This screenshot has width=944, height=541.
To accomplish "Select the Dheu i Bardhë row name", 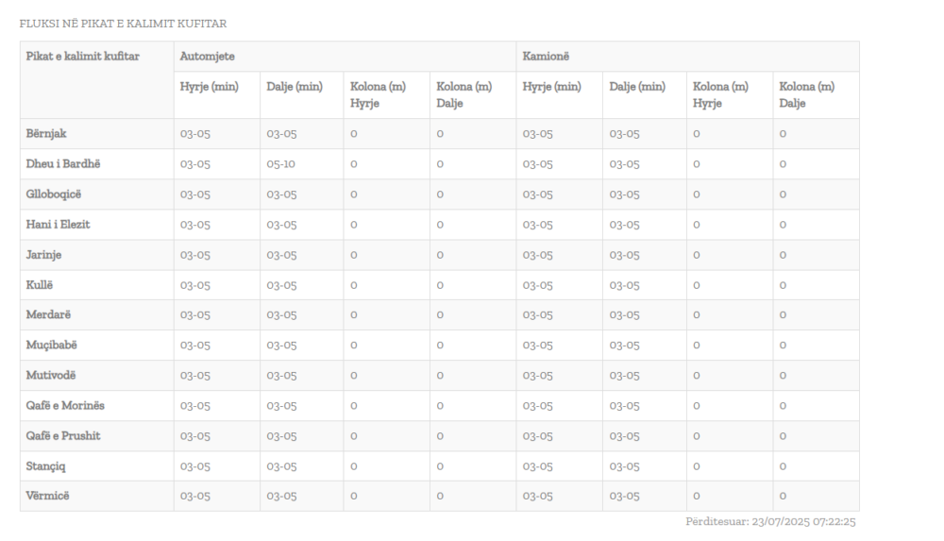I will [62, 163].
